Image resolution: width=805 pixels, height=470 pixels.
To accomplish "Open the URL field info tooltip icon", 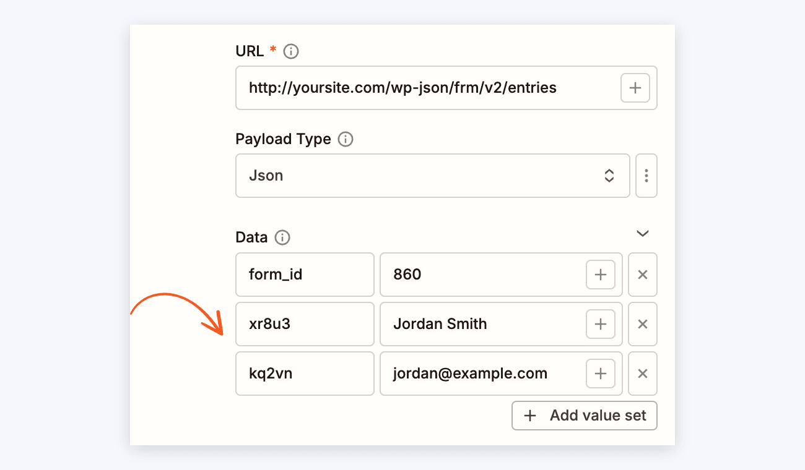I will click(x=290, y=52).
